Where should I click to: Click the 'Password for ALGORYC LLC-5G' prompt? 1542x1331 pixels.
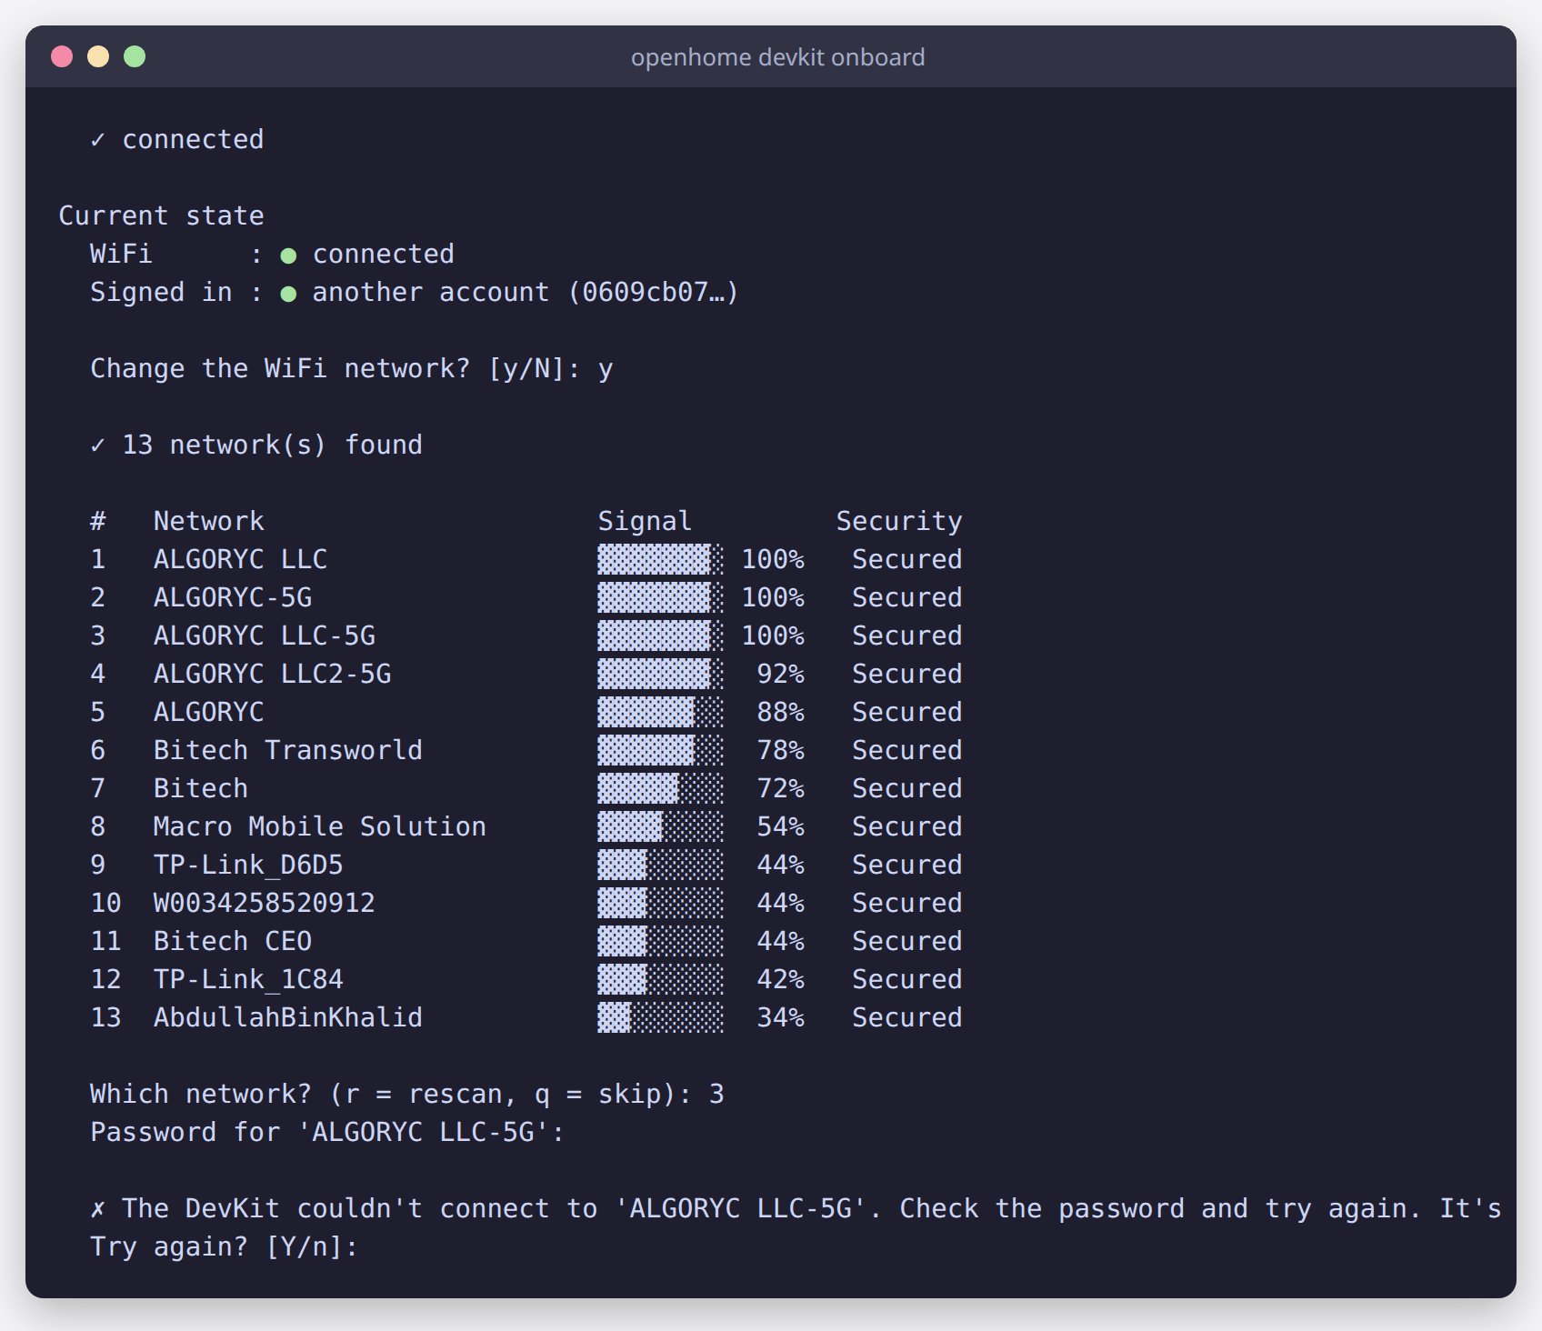click(x=327, y=1132)
